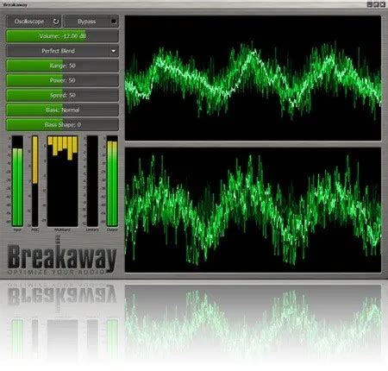The height and width of the screenshot is (371, 388).
Task: Click the Input level meter
Action: 17,181
